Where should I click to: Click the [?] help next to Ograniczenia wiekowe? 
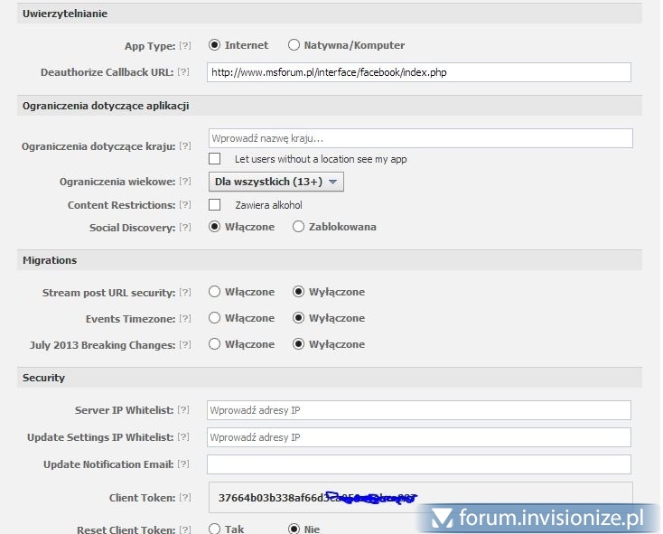point(185,182)
